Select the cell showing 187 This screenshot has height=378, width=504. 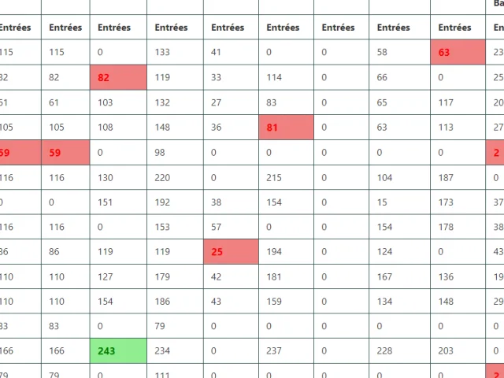coord(458,178)
